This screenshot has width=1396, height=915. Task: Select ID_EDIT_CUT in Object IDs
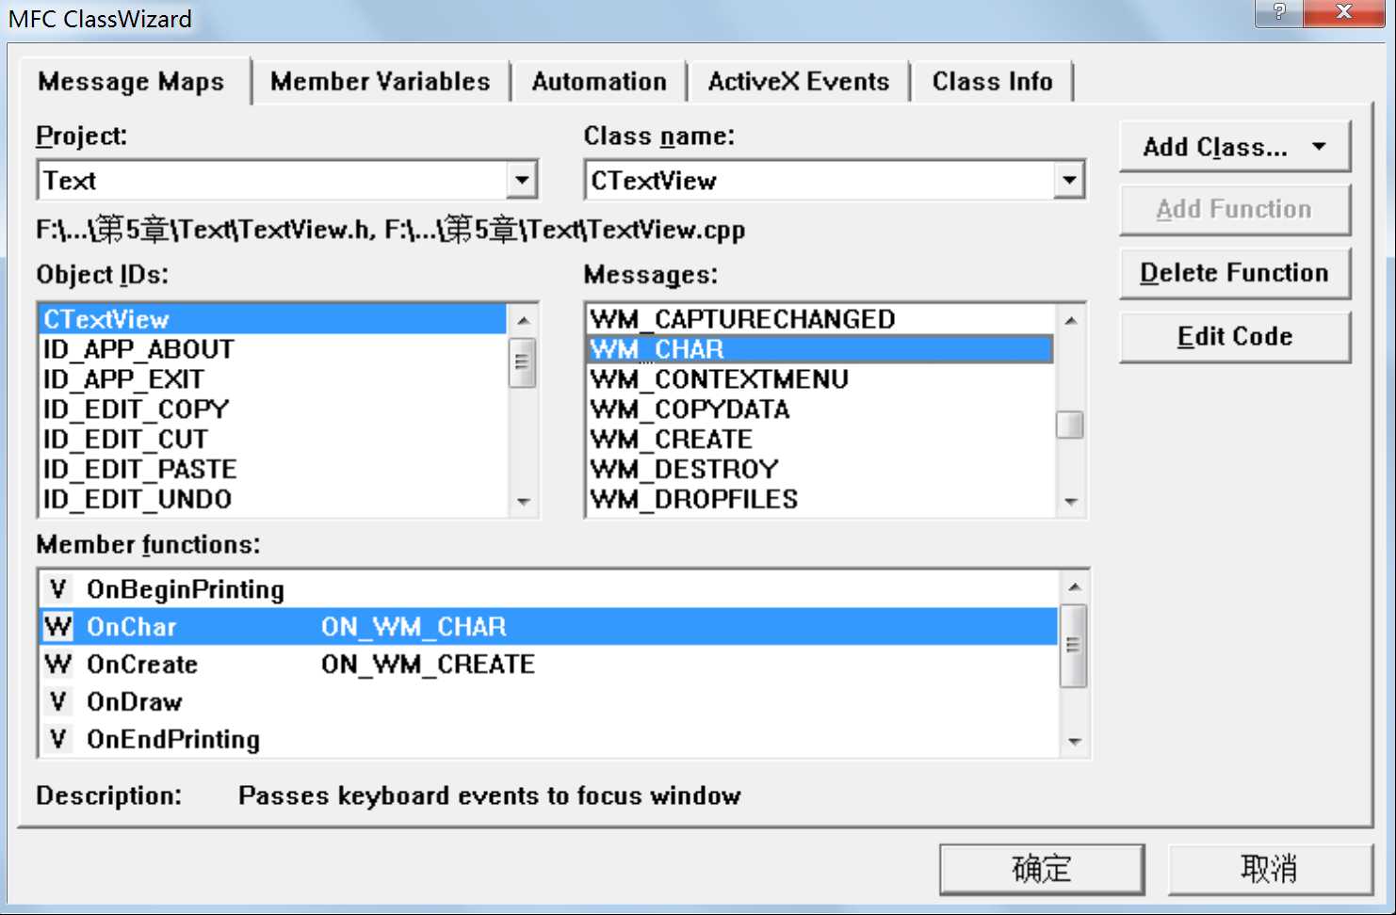[273, 440]
